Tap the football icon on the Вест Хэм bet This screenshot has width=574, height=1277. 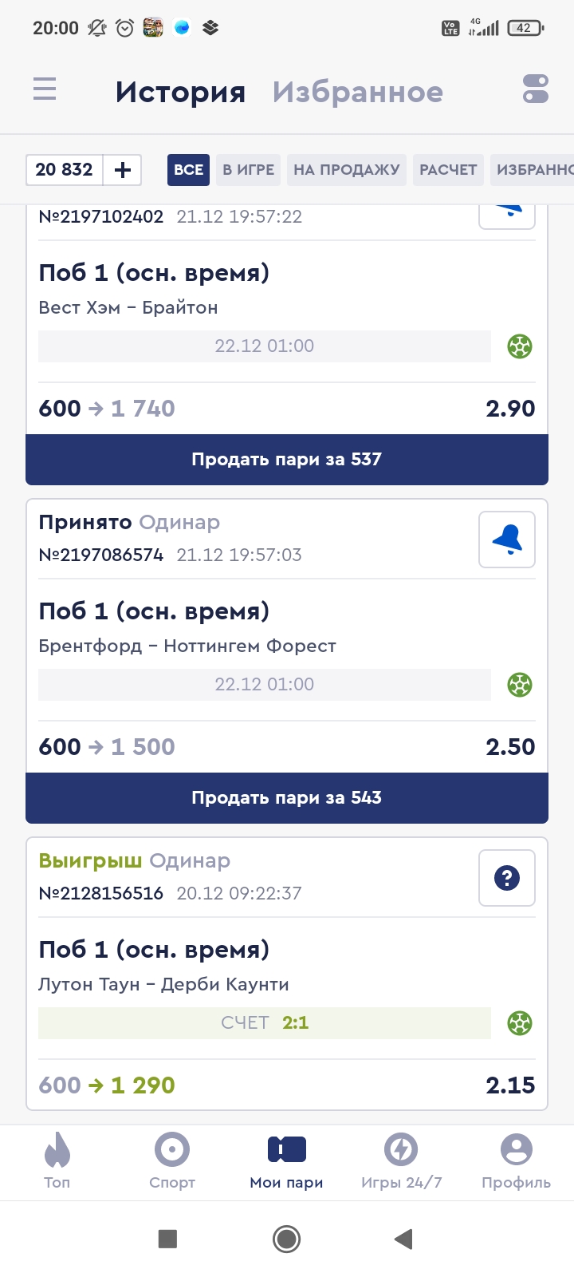(x=520, y=346)
